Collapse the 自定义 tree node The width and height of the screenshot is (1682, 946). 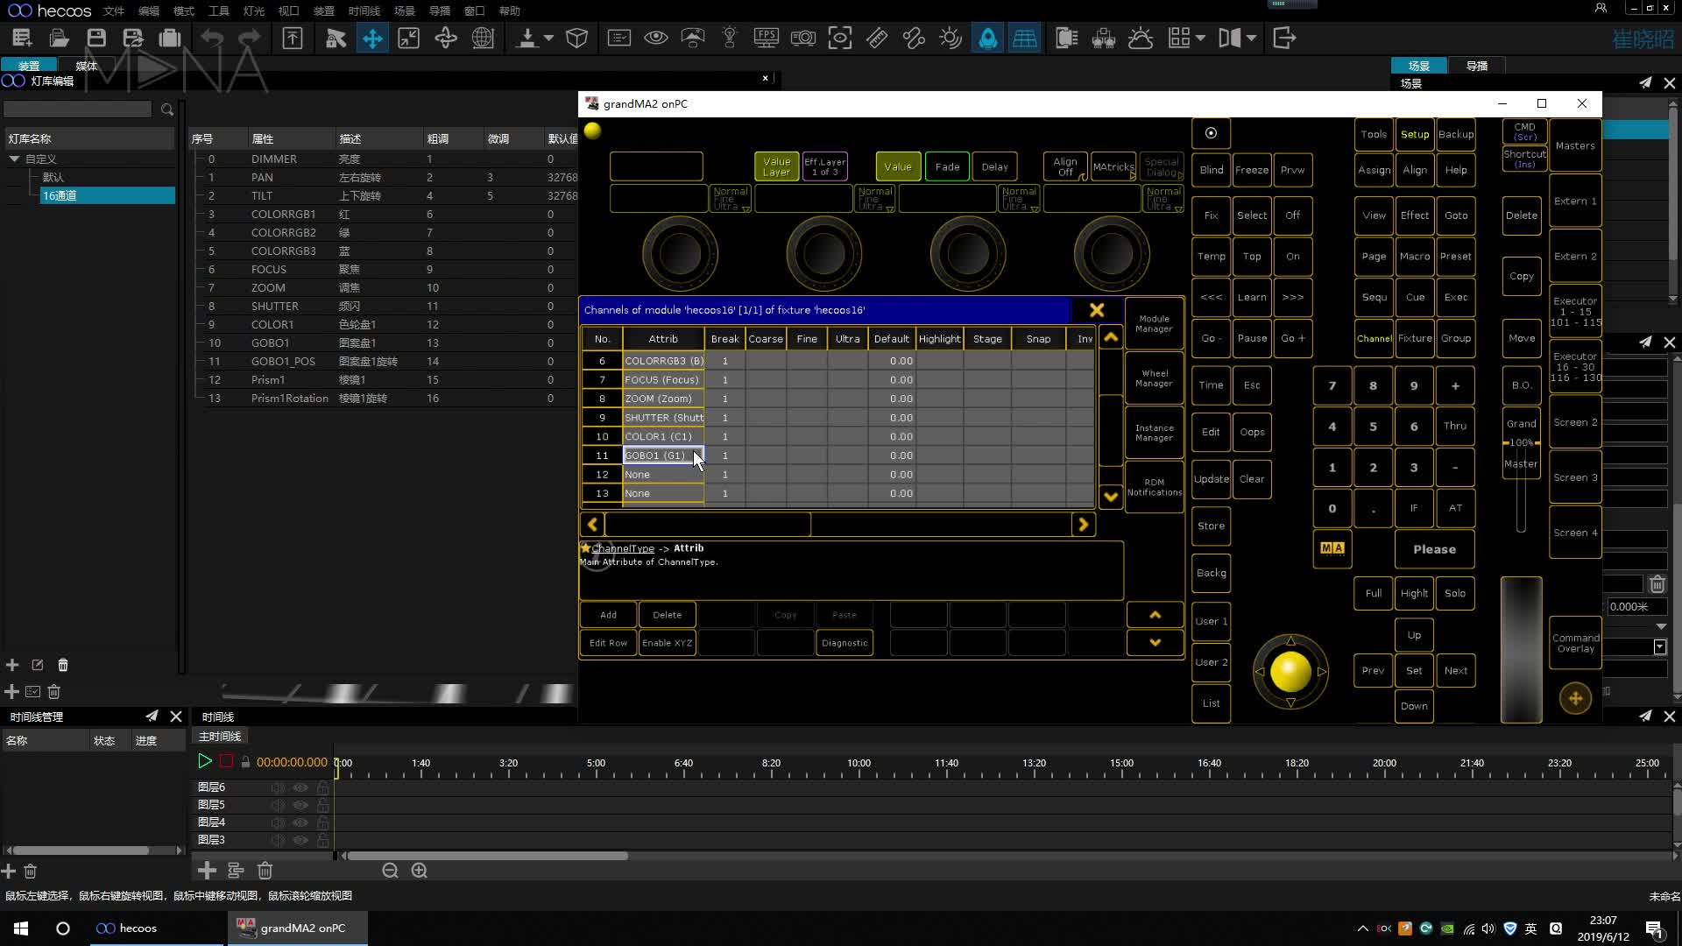[14, 159]
